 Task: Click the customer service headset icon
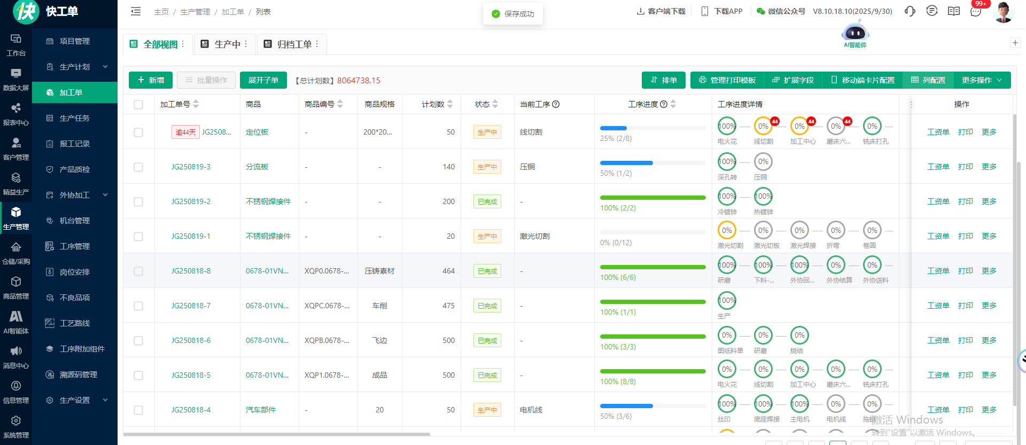click(x=910, y=11)
